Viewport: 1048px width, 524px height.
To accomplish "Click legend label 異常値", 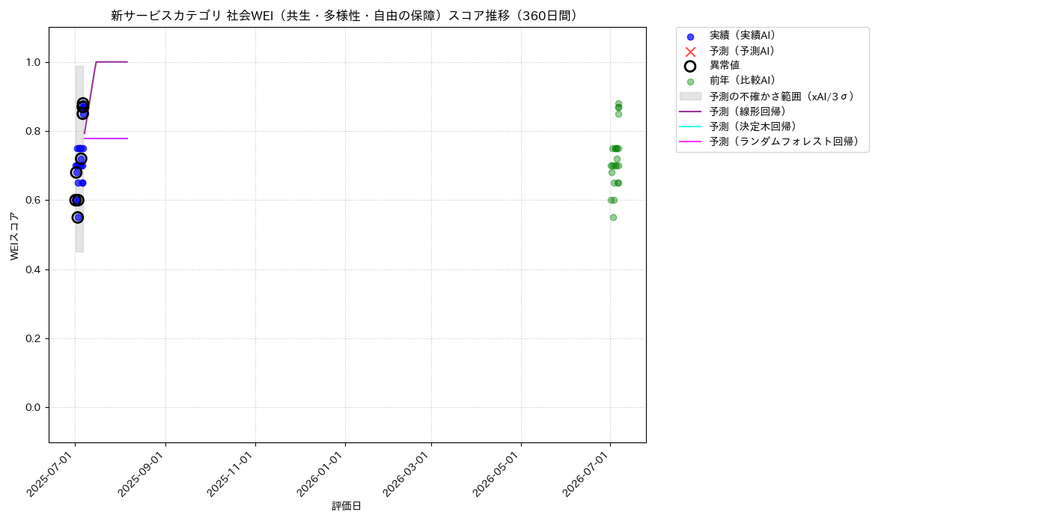I will pyautogui.click(x=725, y=66).
